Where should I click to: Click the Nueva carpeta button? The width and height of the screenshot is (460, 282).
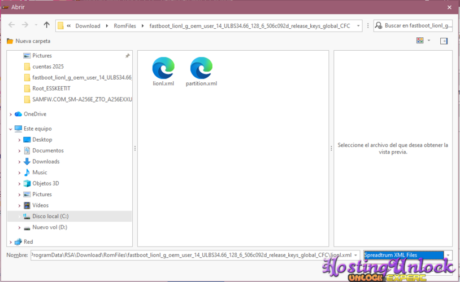[28, 41]
